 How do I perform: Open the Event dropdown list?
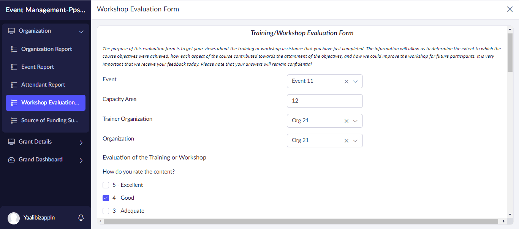pos(355,81)
